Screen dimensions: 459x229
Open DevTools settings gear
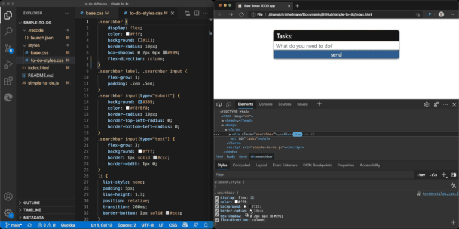pyautogui.click(x=427, y=104)
